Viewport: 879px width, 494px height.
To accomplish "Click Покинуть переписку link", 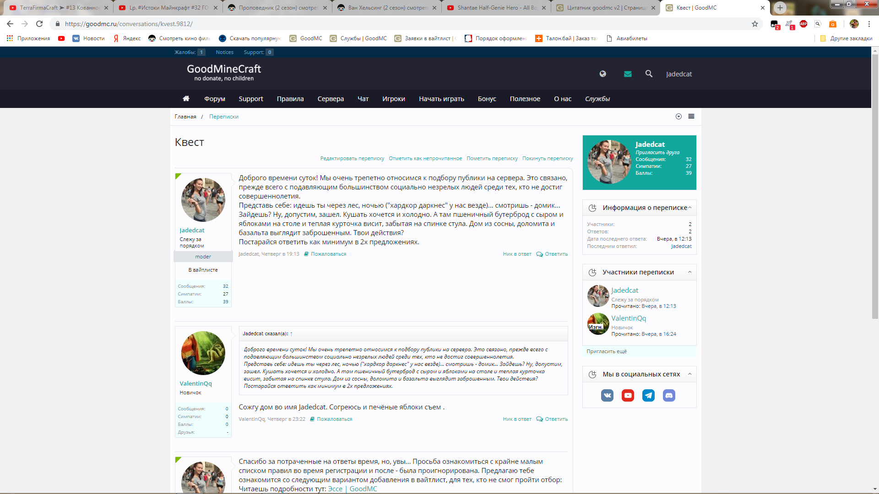I will click(x=547, y=158).
